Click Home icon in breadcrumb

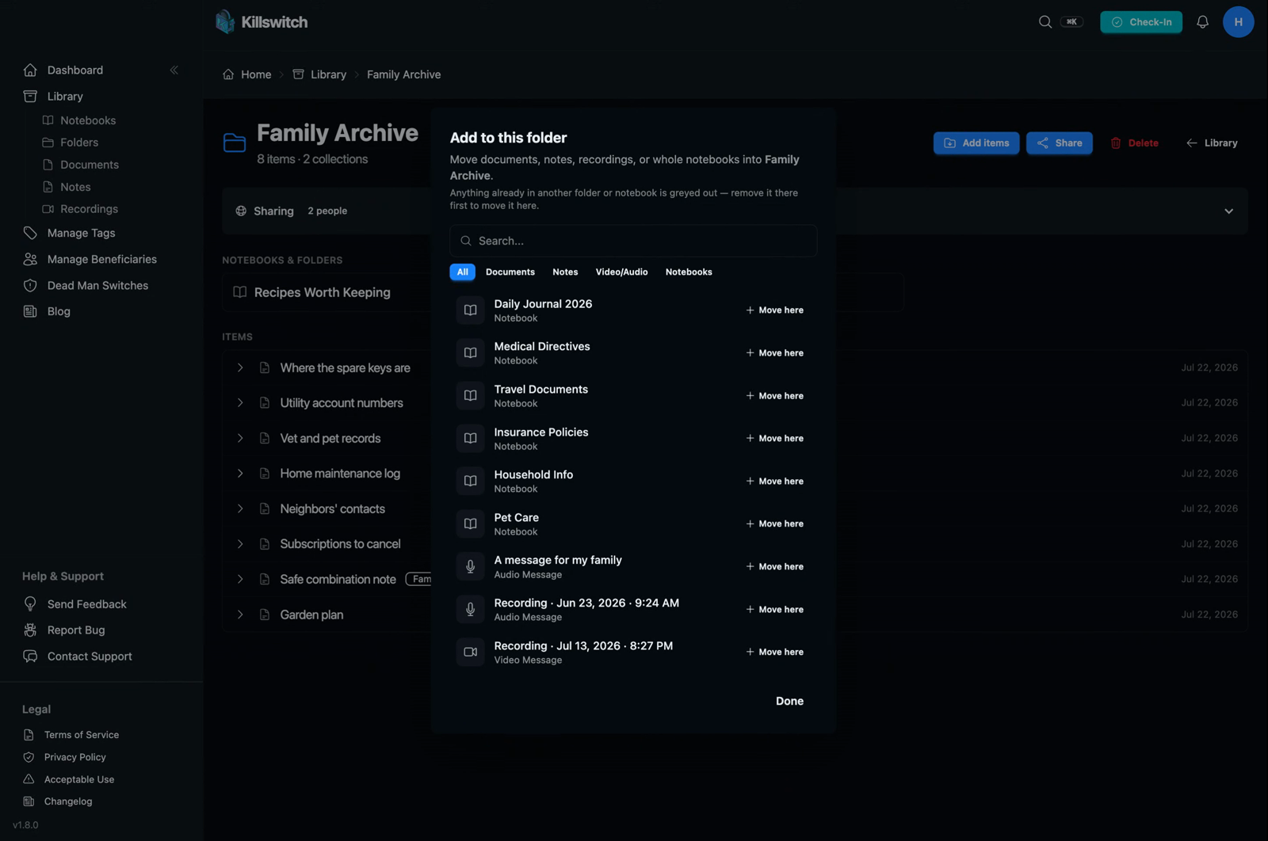(228, 74)
